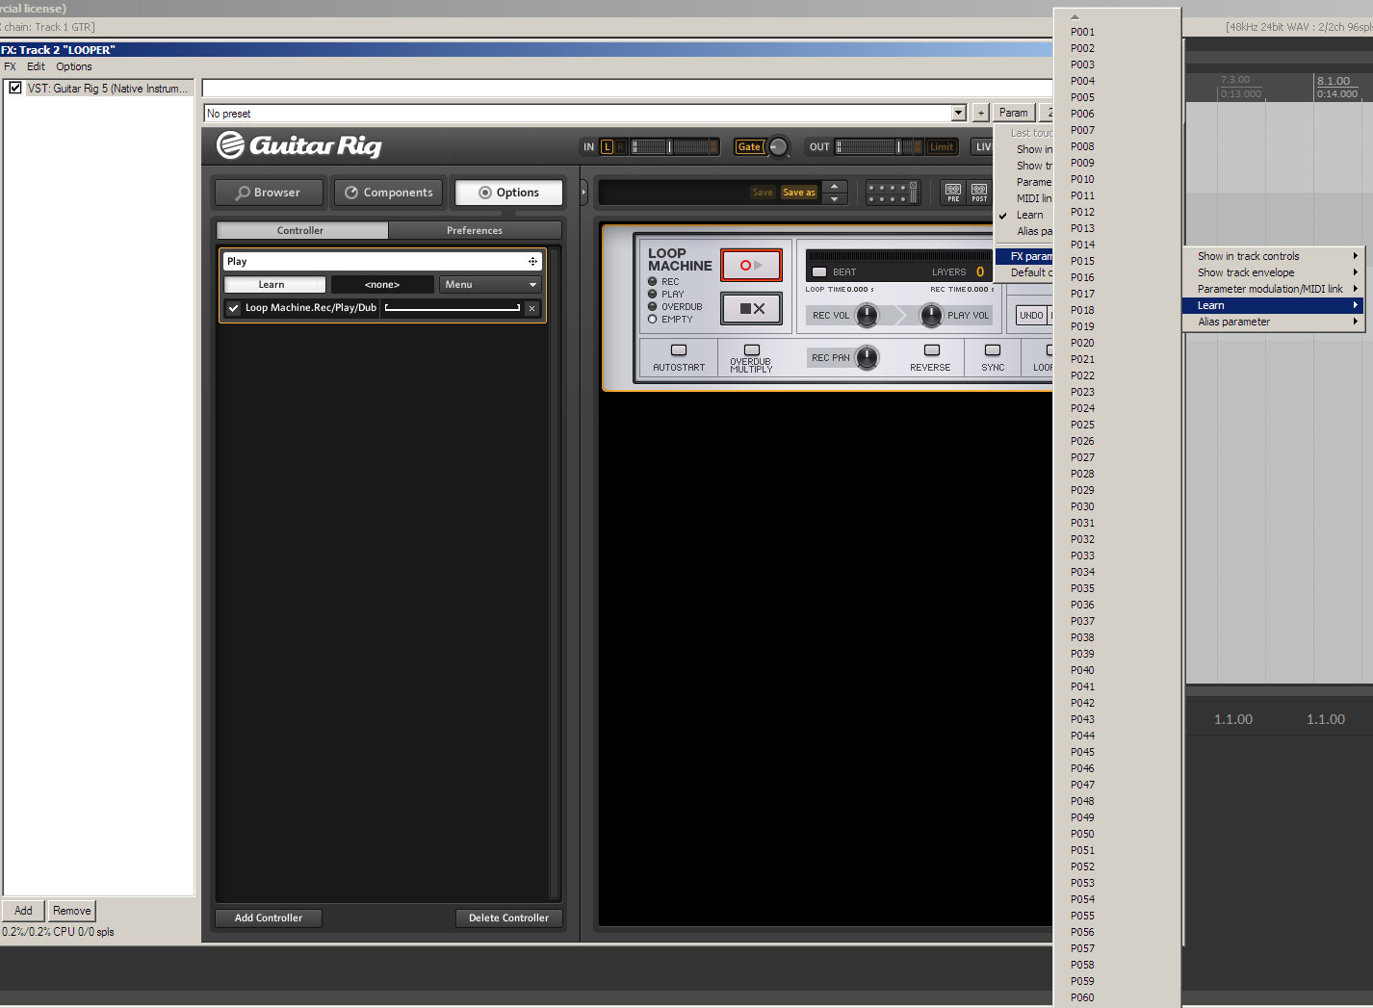This screenshot has height=1008, width=1373.
Task: Uncheck Loop Machine.Rec/Play/Dub controller checkbox
Action: tap(233, 308)
